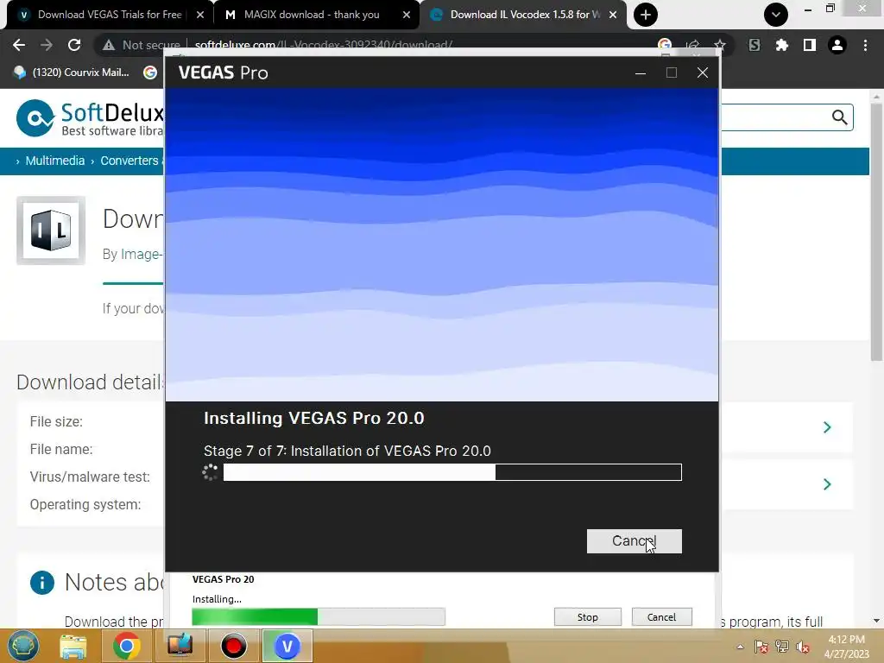Screen dimensions: 884x663
Task: Click the page vertical scrollbar
Action: 876,232
